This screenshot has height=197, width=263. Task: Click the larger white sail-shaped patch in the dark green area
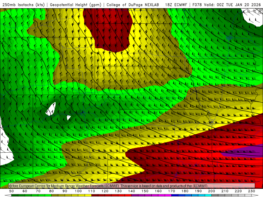51,109
